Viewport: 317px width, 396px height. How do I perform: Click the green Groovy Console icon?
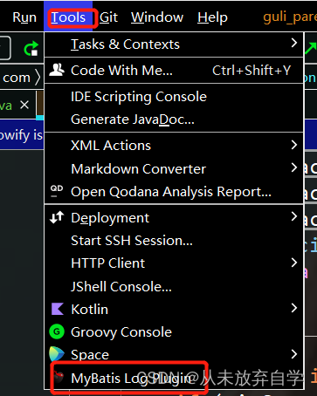(x=57, y=331)
